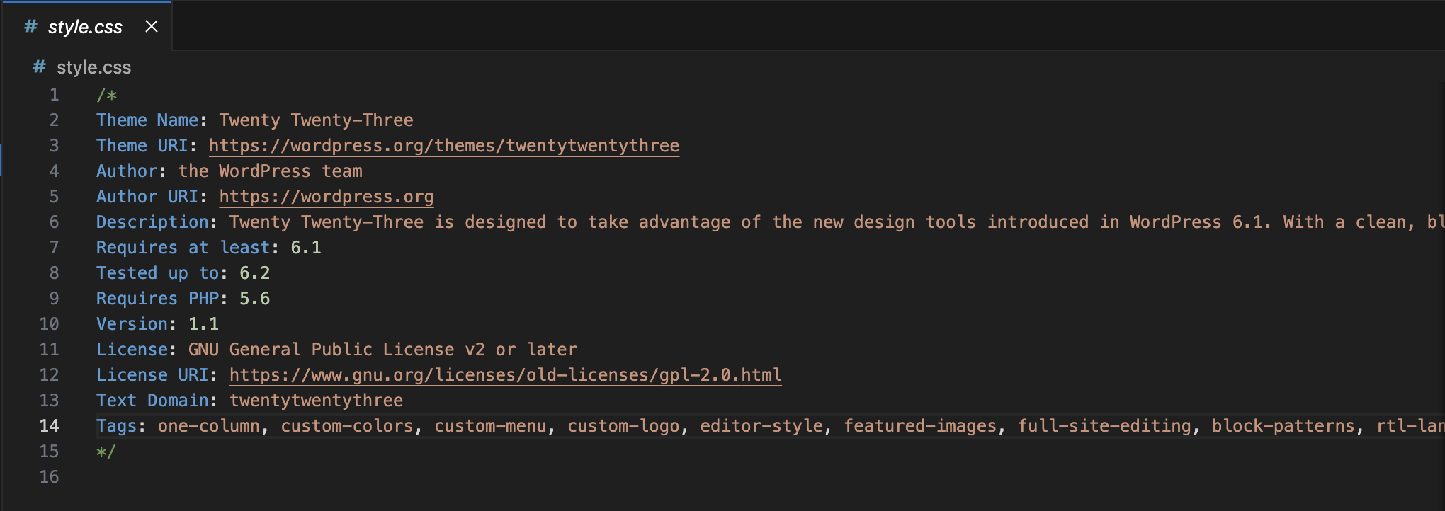Click the 'editor-style' tag text
Viewport: 1445px width, 511px height.
[761, 426]
